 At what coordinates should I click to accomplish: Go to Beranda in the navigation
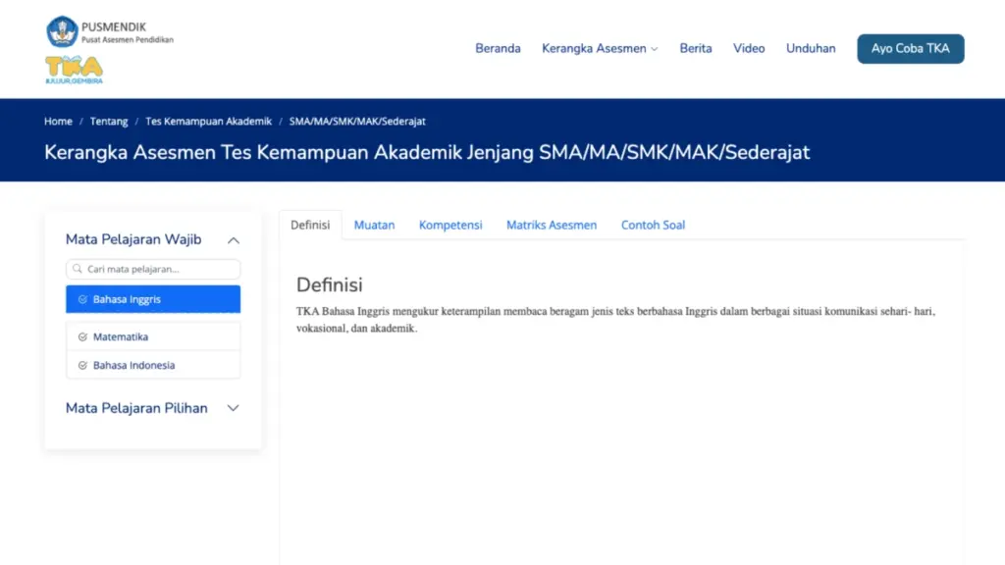pos(498,49)
